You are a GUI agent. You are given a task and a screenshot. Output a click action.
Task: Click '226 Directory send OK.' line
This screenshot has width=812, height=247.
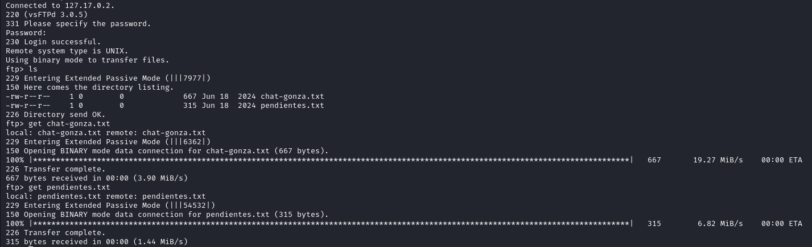[56, 114]
